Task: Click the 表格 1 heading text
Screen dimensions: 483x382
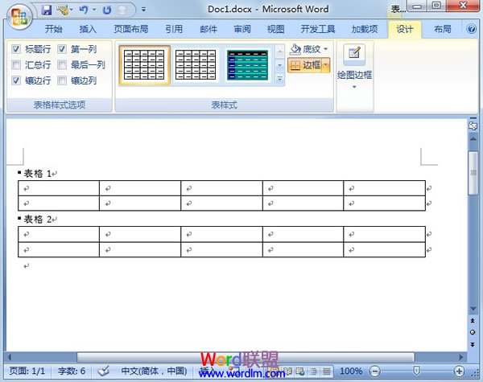Action: 38,174
